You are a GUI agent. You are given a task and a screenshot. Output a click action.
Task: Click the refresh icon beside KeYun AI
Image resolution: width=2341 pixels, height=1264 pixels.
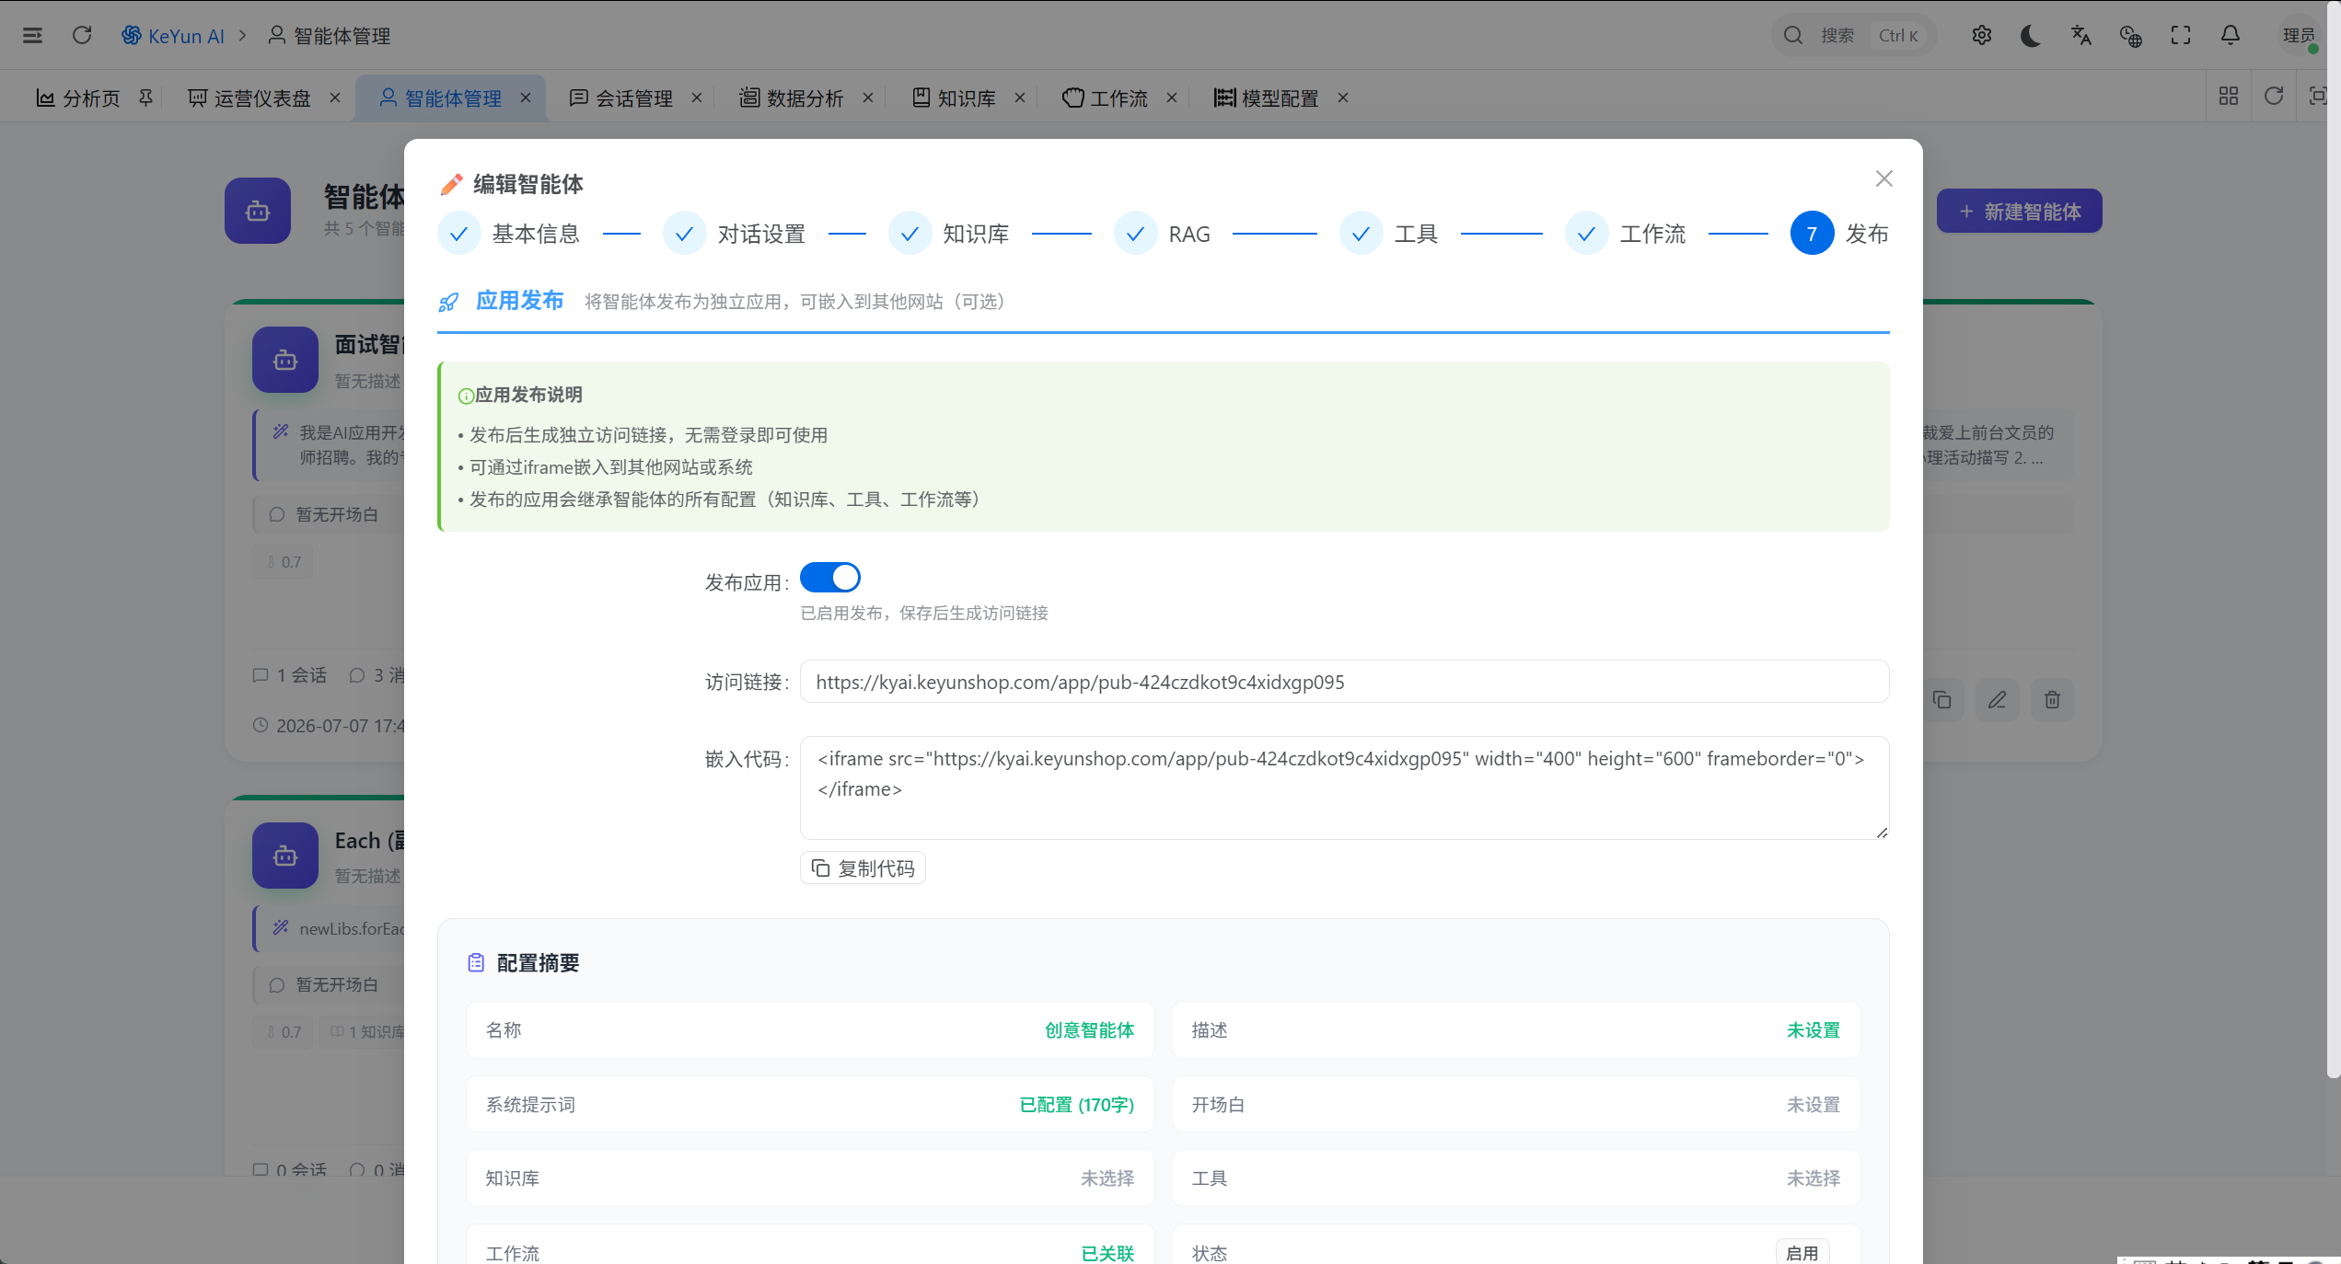tap(82, 35)
